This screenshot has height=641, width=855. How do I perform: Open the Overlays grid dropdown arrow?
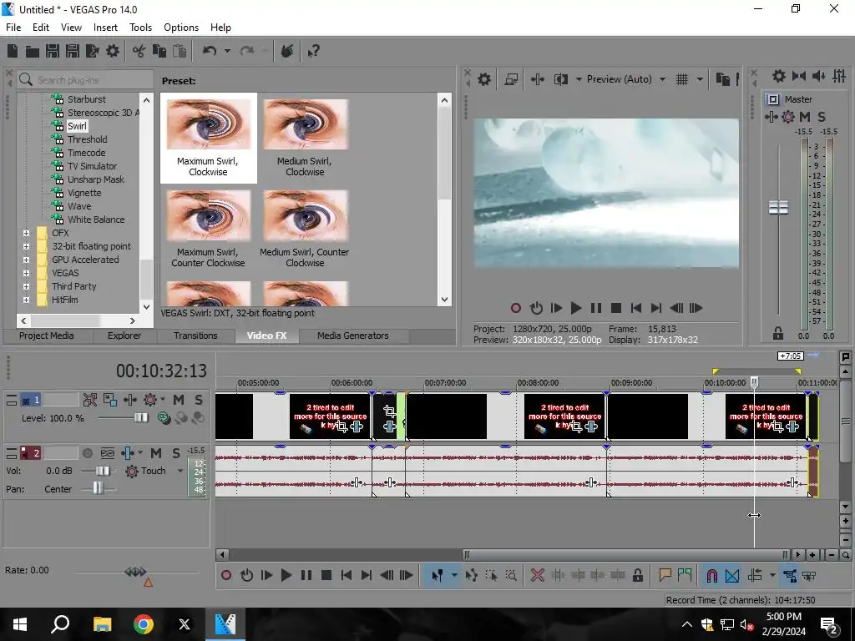[x=700, y=79]
